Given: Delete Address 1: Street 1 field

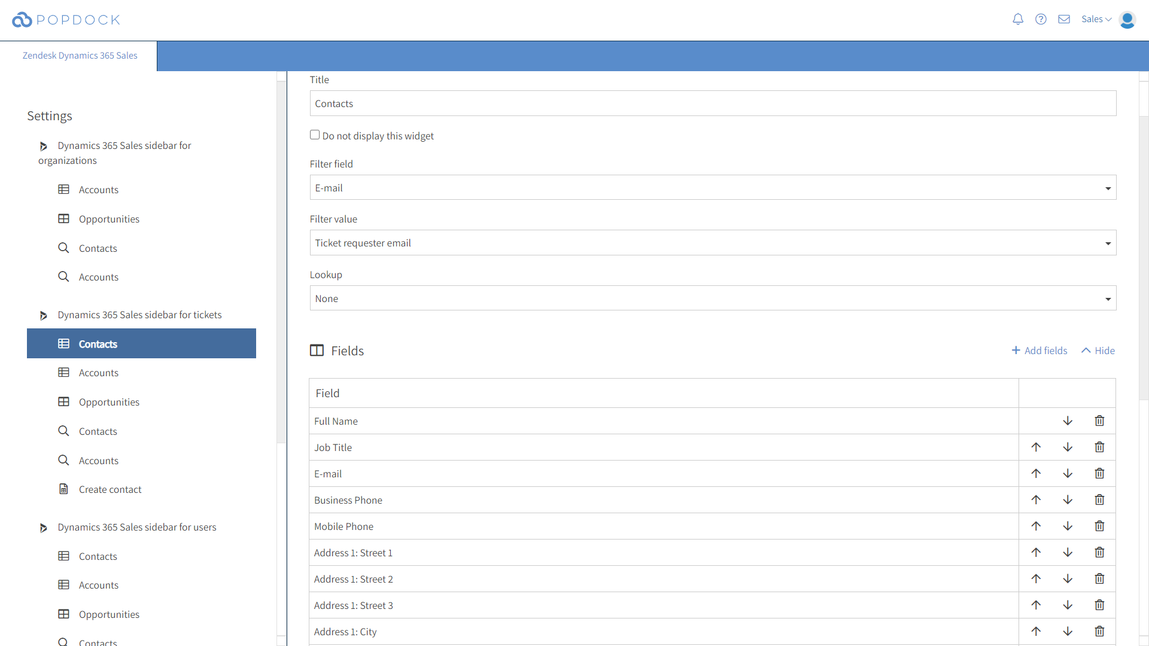Looking at the screenshot, I should 1099,553.
